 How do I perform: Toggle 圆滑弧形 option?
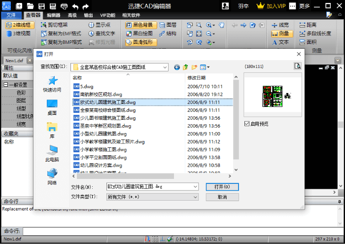[x=141, y=42]
